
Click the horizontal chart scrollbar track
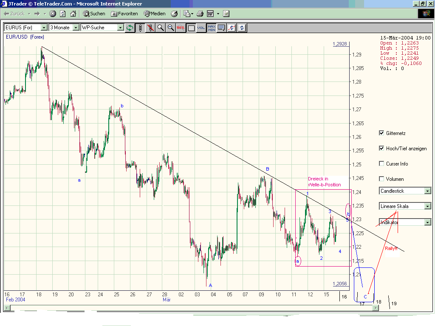[x=192, y=308]
